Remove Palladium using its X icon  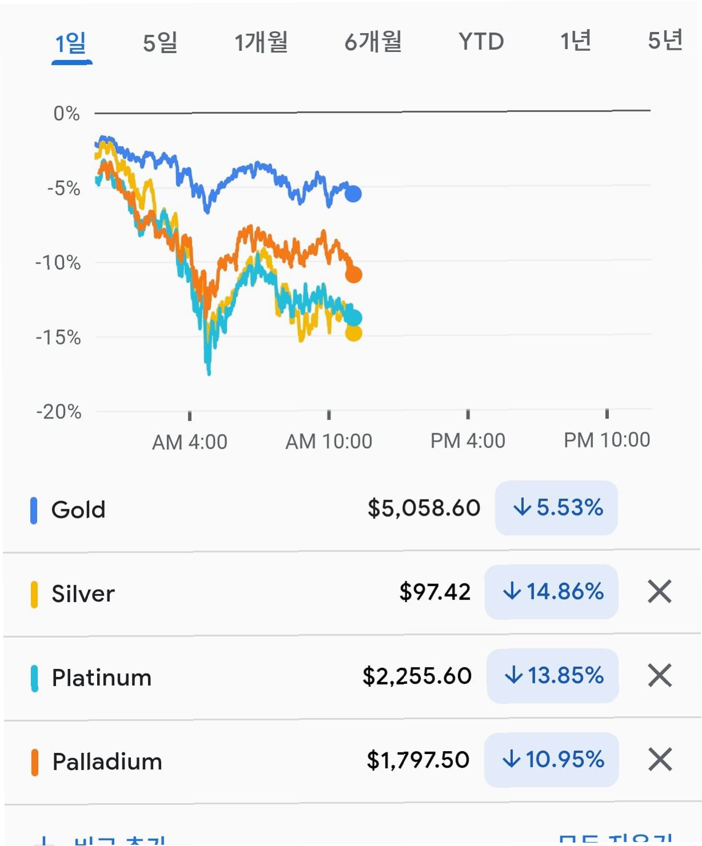(660, 759)
